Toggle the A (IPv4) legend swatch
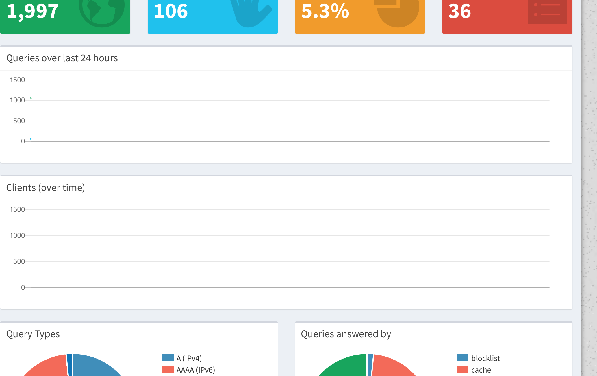Viewport: 597px width, 376px height. [168, 357]
